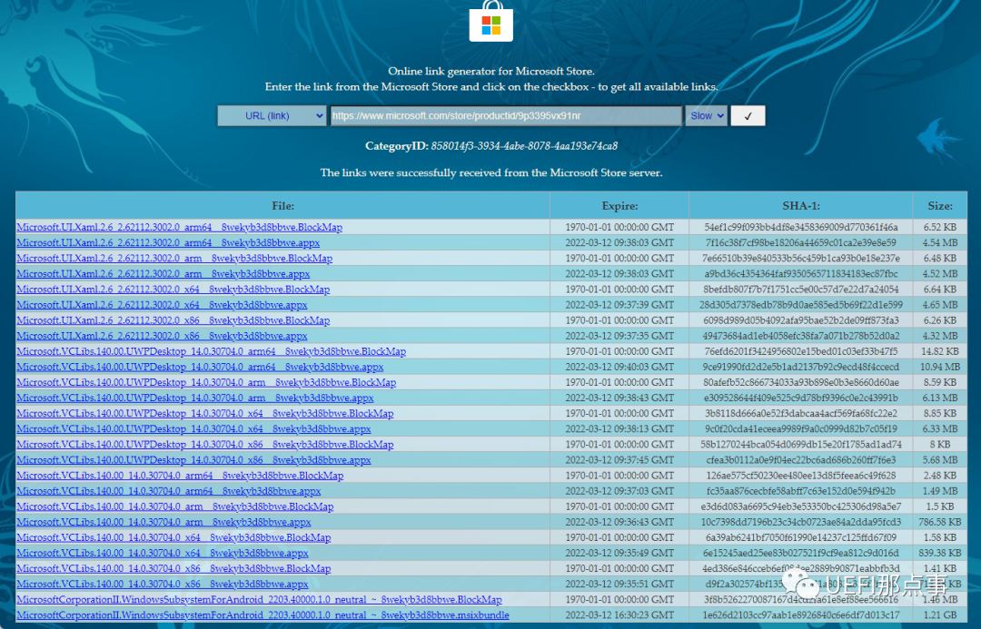The width and height of the screenshot is (981, 629).
Task: Open Microsoft.UI.Xaml.2.6 x86 BlockMap link
Action: (x=173, y=320)
